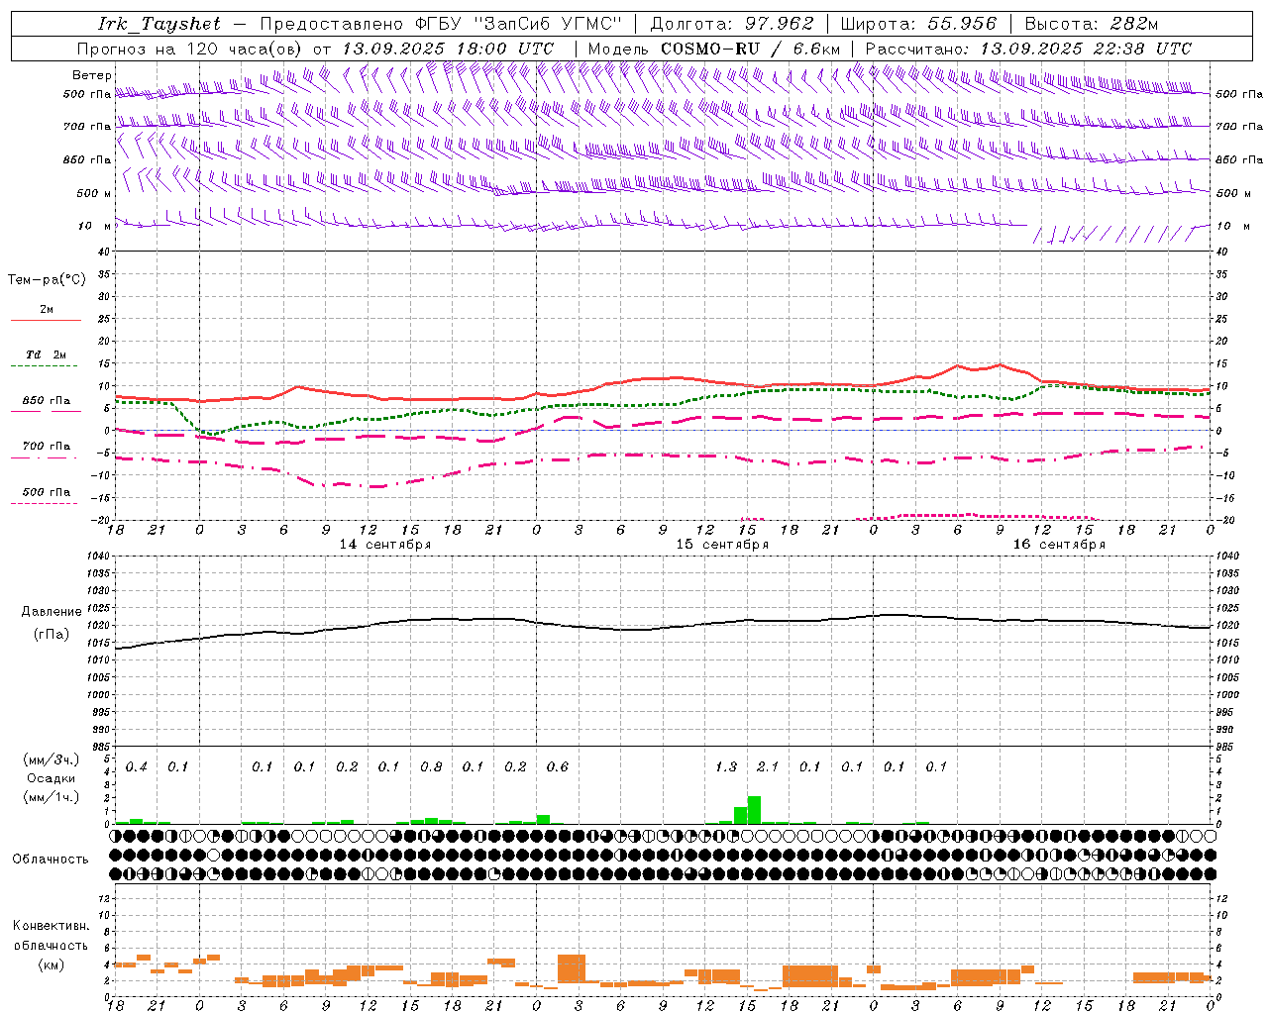This screenshot has width=1268, height=1014.
Task: Click the '14 сентября' date label
Action: (x=385, y=545)
